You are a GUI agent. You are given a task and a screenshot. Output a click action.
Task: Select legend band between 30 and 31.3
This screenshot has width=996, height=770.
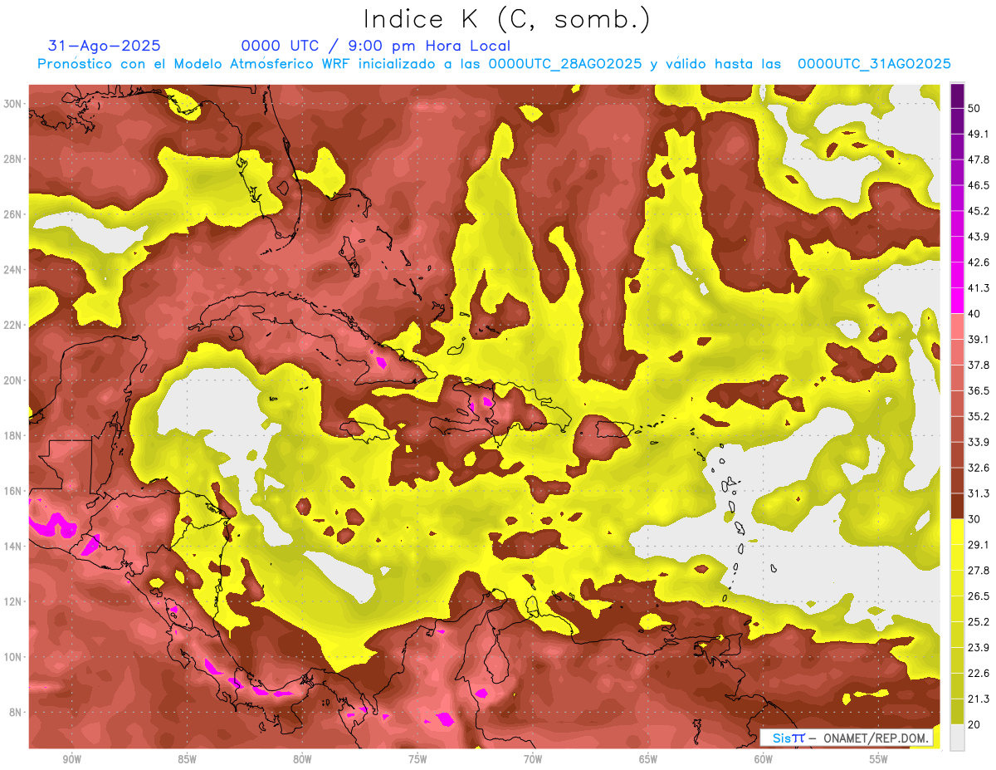tap(958, 506)
